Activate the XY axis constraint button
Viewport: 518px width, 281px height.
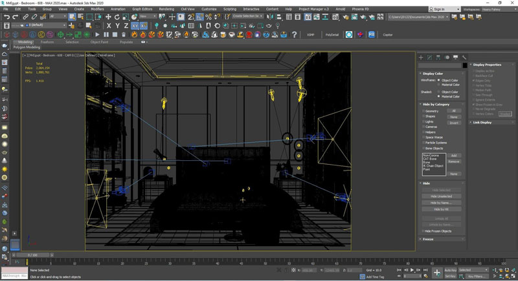[x=136, y=26]
